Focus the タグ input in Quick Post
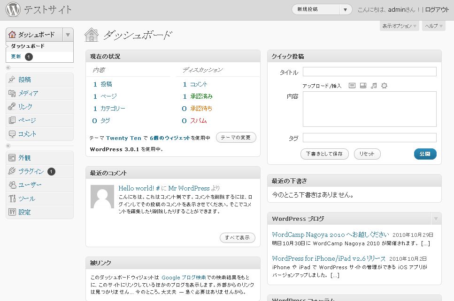 click(x=369, y=138)
